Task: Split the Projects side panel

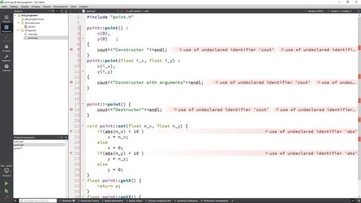Action: click(61, 11)
